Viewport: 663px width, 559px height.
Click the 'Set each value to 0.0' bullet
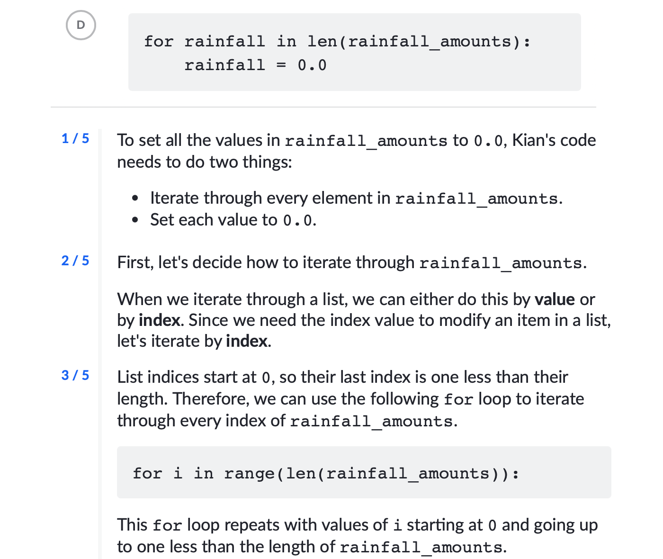point(233,220)
